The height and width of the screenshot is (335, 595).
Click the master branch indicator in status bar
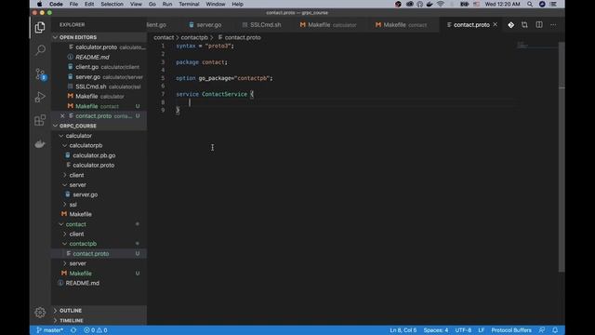click(x=49, y=330)
